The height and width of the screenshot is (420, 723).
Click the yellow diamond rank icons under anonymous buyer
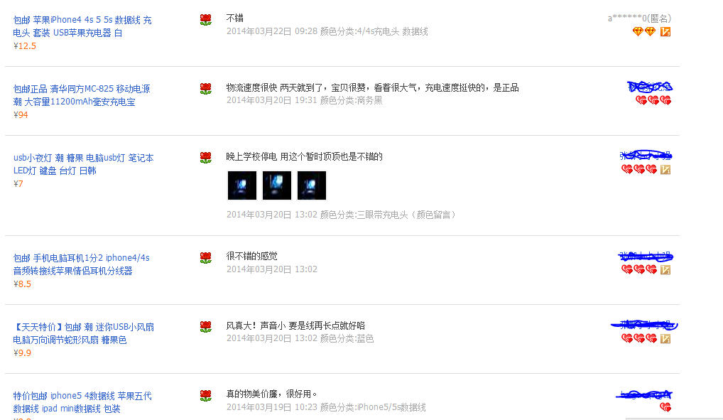pyautogui.click(x=644, y=31)
